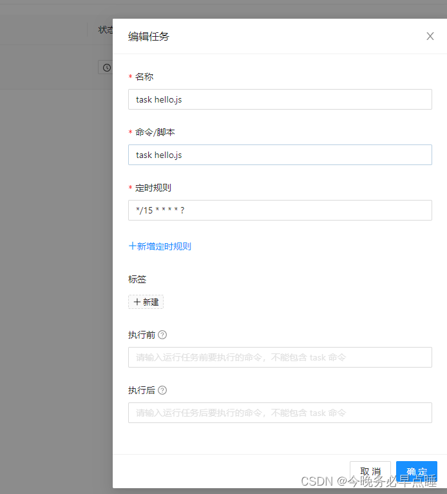Click the 执行前 command input field
447x494 pixels.
[x=280, y=357]
